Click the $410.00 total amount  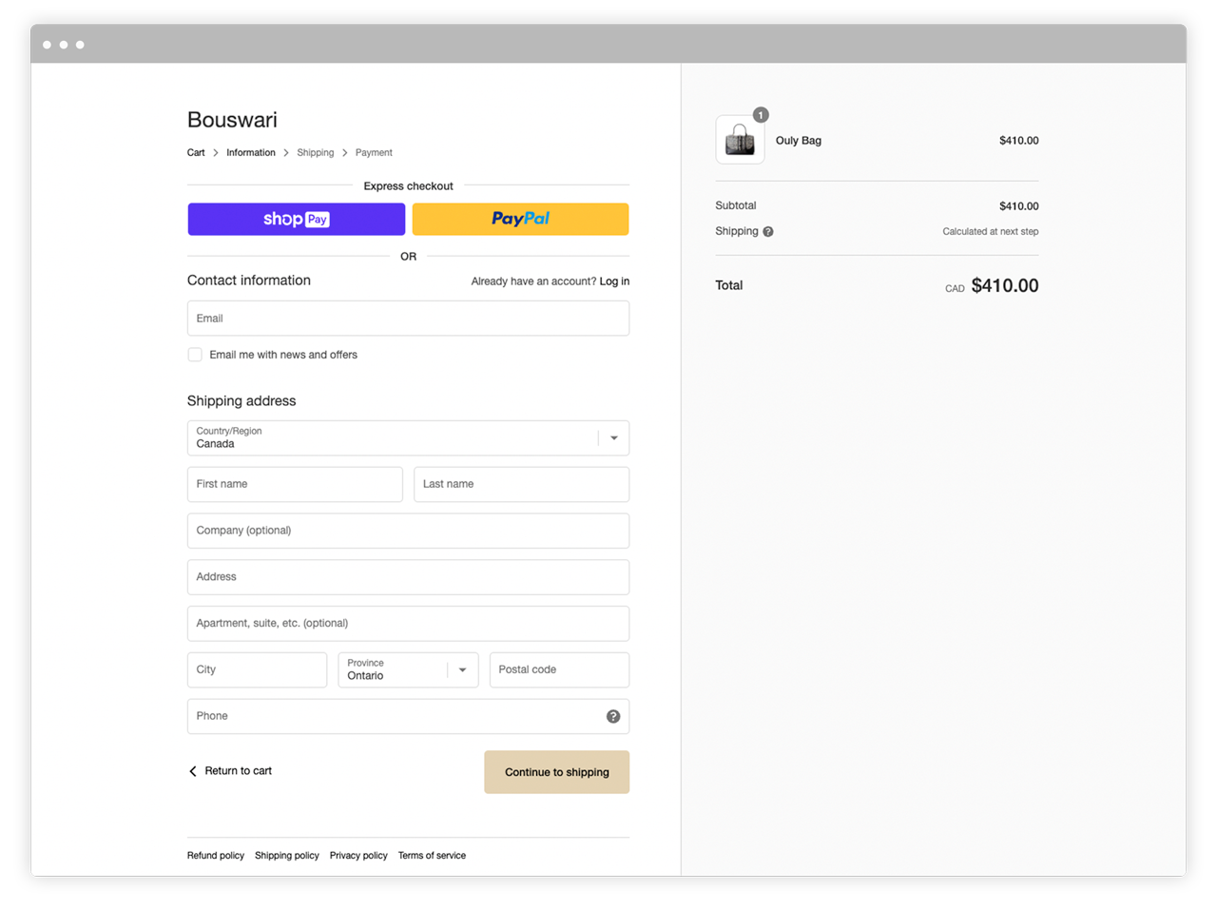(1005, 285)
